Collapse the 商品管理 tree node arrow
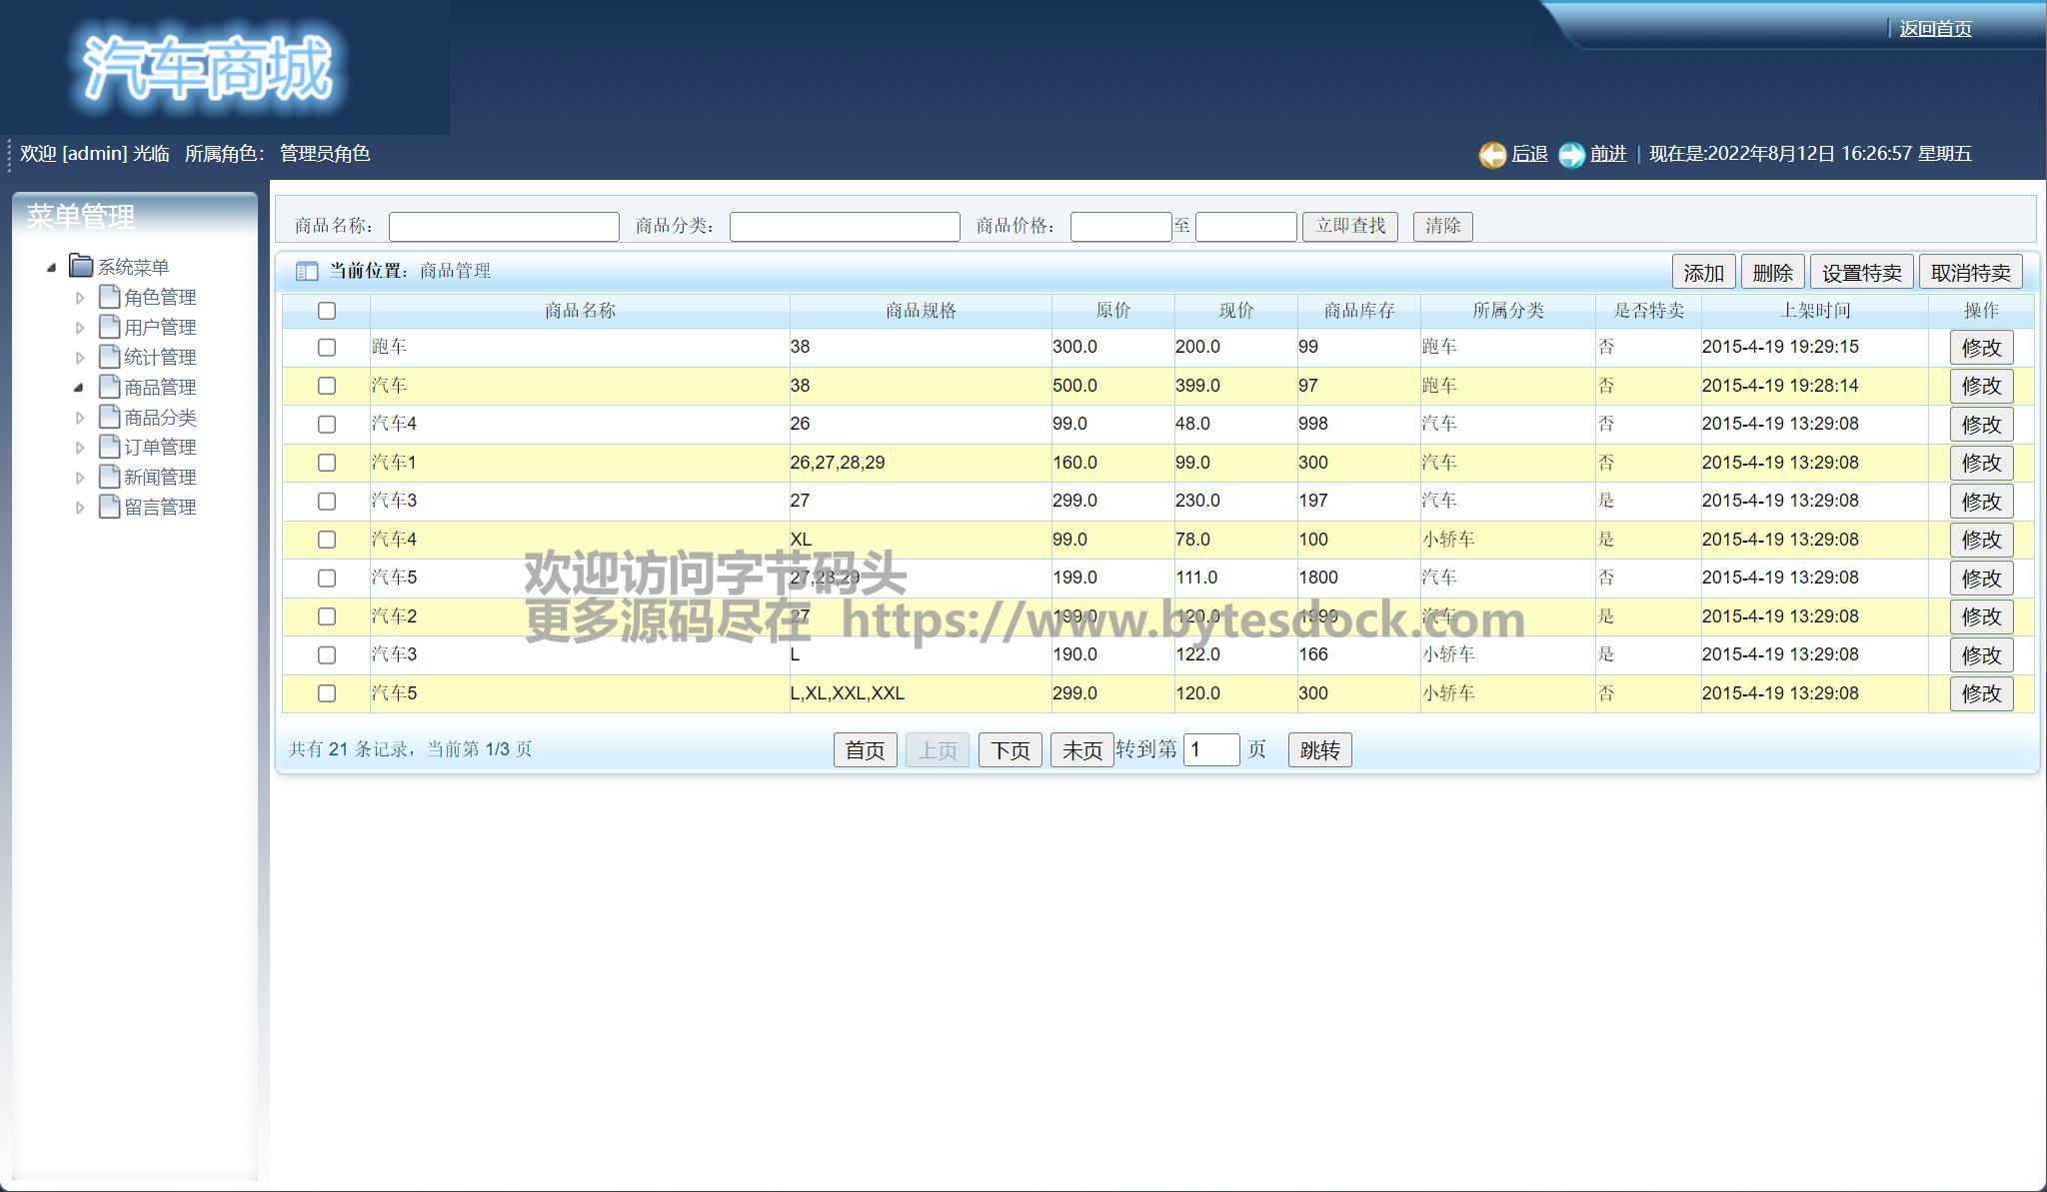Screen dimensions: 2047x1192 (79, 388)
